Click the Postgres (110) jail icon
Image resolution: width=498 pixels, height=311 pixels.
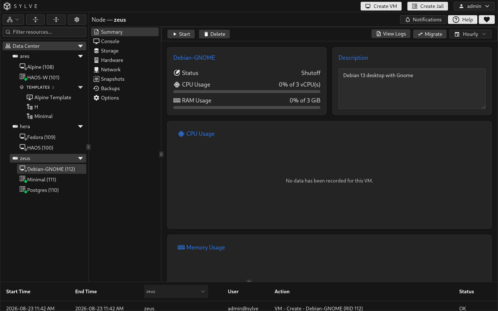23,190
